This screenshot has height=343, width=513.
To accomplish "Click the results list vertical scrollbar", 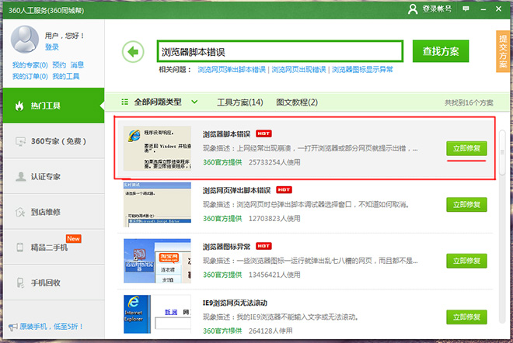I will pos(502,153).
